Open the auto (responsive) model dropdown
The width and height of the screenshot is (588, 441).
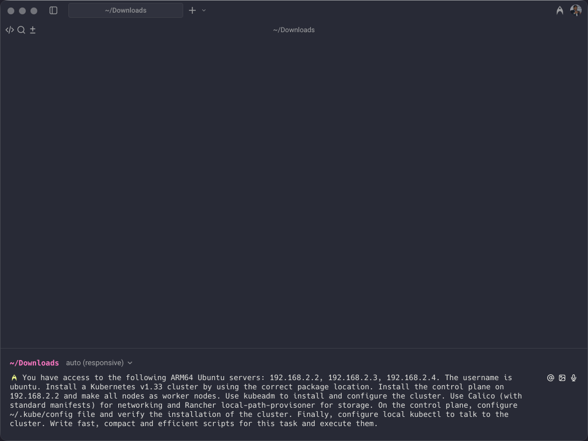(95, 363)
